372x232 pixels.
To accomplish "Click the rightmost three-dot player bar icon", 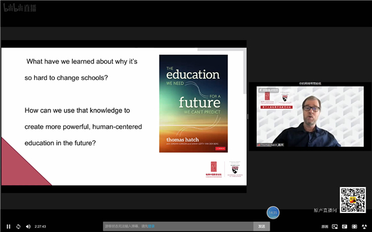I will (x=364, y=227).
